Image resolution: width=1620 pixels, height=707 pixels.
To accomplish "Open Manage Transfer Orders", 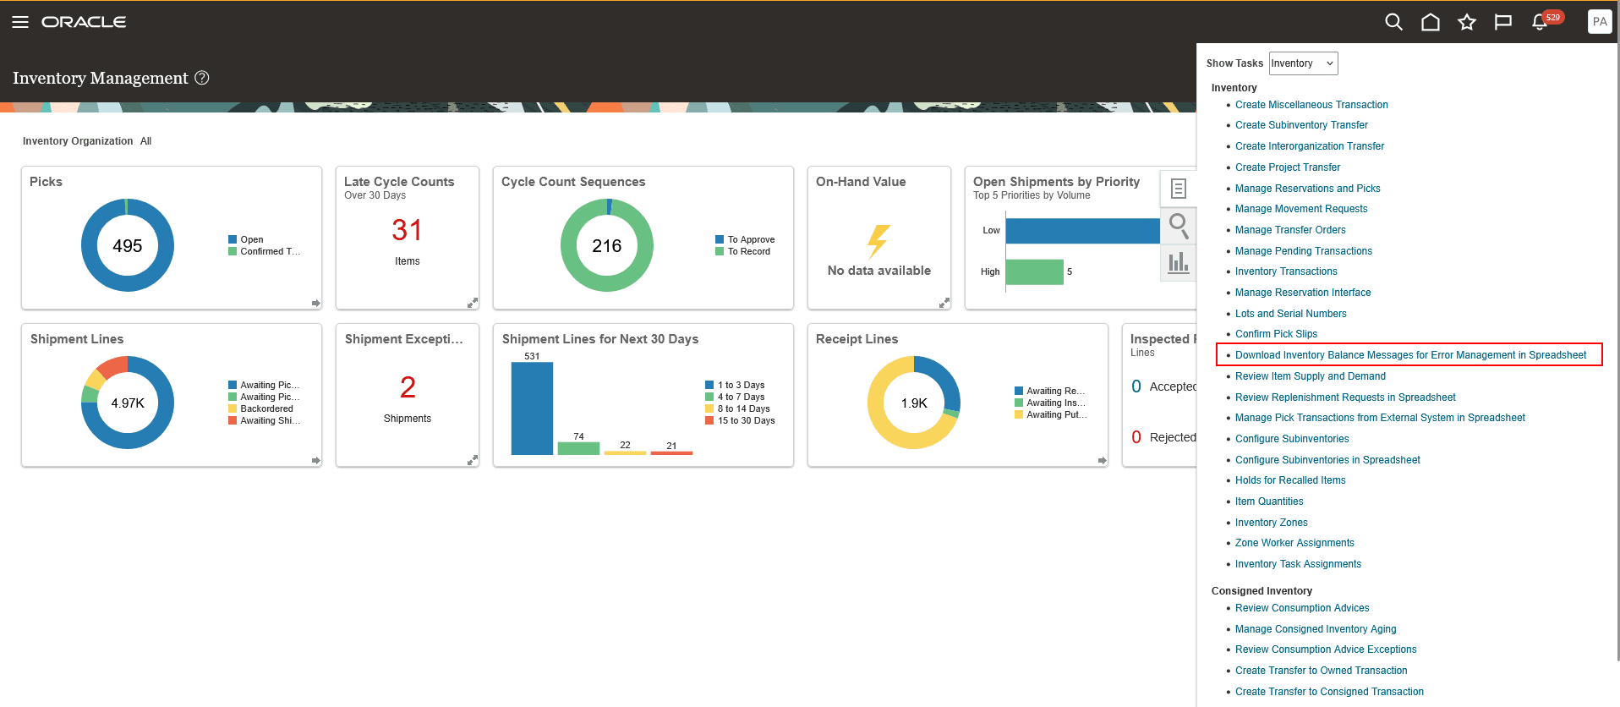I will 1290,230.
